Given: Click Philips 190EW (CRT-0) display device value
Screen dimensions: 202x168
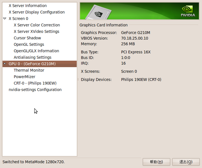Looking at the screenshot, I should click(x=141, y=80).
